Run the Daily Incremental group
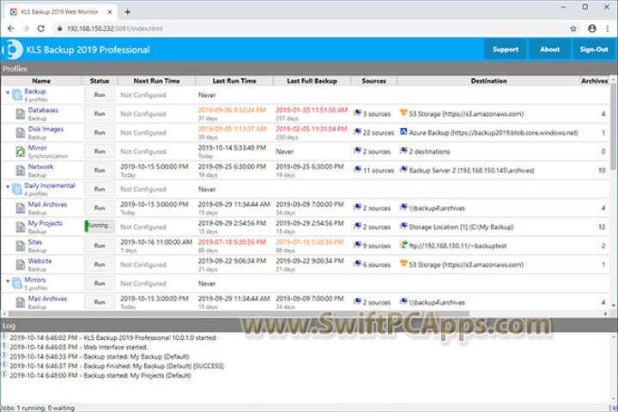The height and width of the screenshot is (412, 618). pos(100,189)
